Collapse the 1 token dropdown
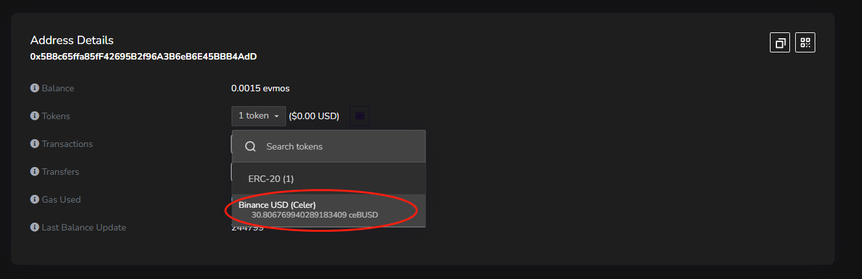This screenshot has height=279, width=862. coord(258,116)
